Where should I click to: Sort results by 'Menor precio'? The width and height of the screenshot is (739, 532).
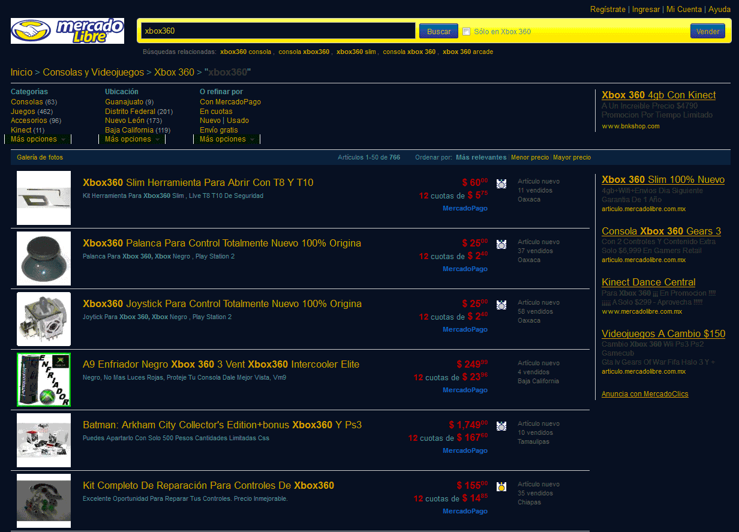(530, 158)
